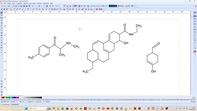Open Microsoft Edge from the taskbar
Image resolution: width=197 pixels, height=111 pixels.
tap(63, 109)
